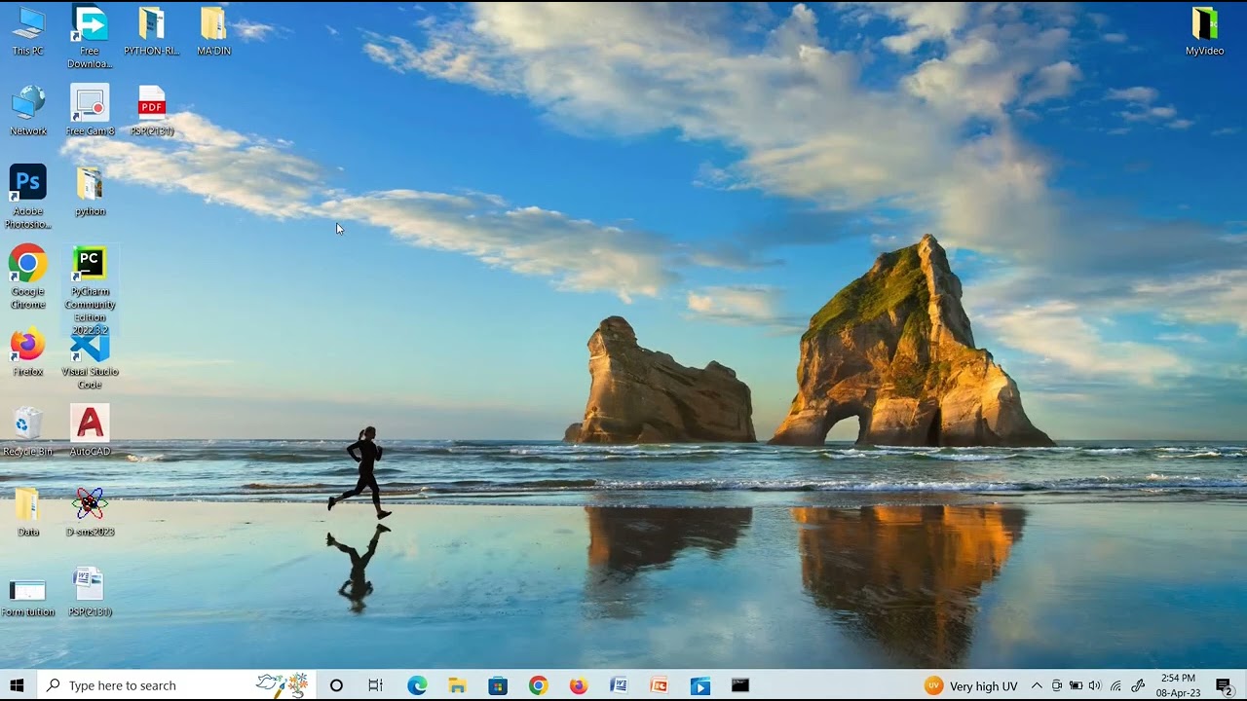Image resolution: width=1247 pixels, height=701 pixels.
Task: Select the PyCharm Community Edition desktop icon
Action: [x=90, y=289]
